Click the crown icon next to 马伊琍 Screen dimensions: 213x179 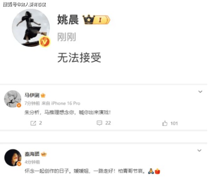(x=43, y=95)
